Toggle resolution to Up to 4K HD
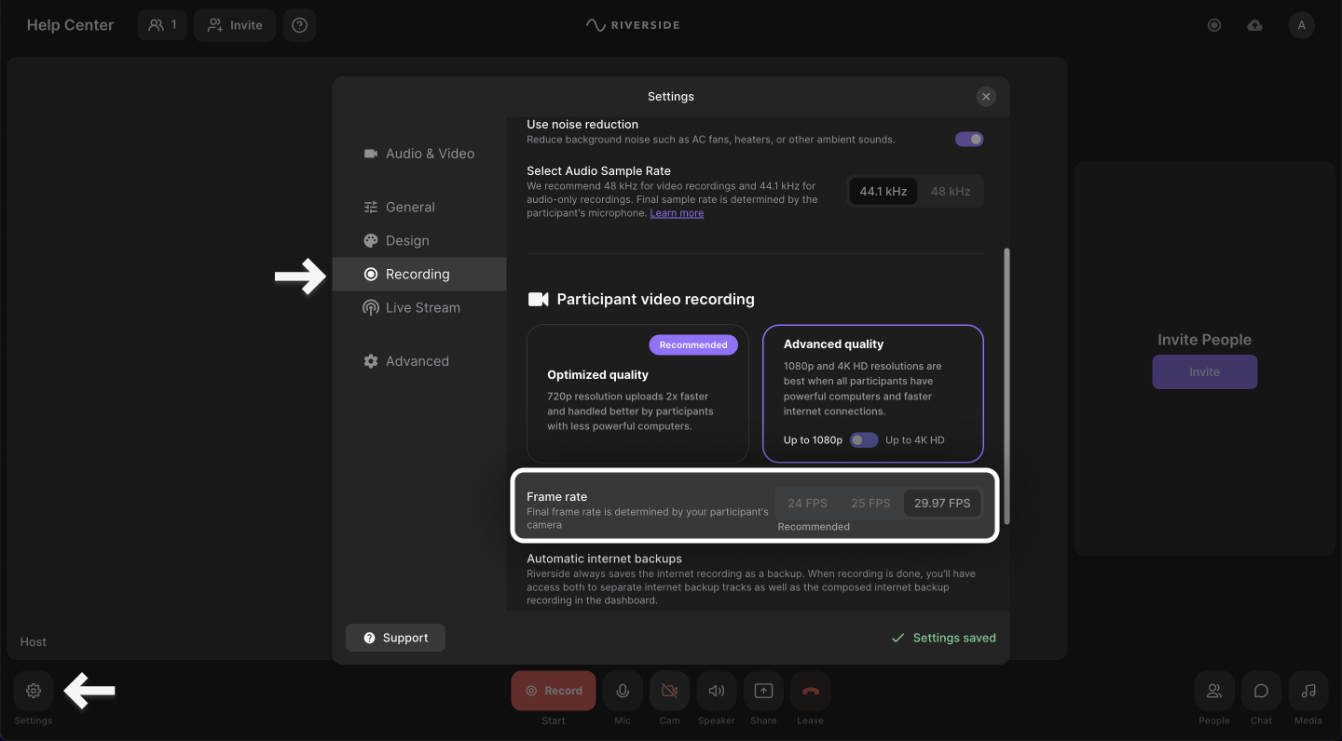The height and width of the screenshot is (741, 1342). (x=864, y=440)
